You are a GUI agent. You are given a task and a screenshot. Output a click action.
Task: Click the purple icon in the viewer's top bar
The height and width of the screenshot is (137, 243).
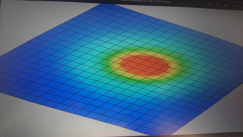coord(226,6)
